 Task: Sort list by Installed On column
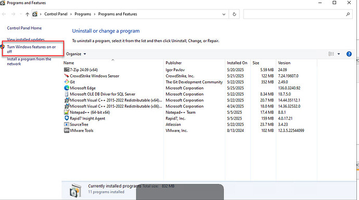tap(237, 63)
